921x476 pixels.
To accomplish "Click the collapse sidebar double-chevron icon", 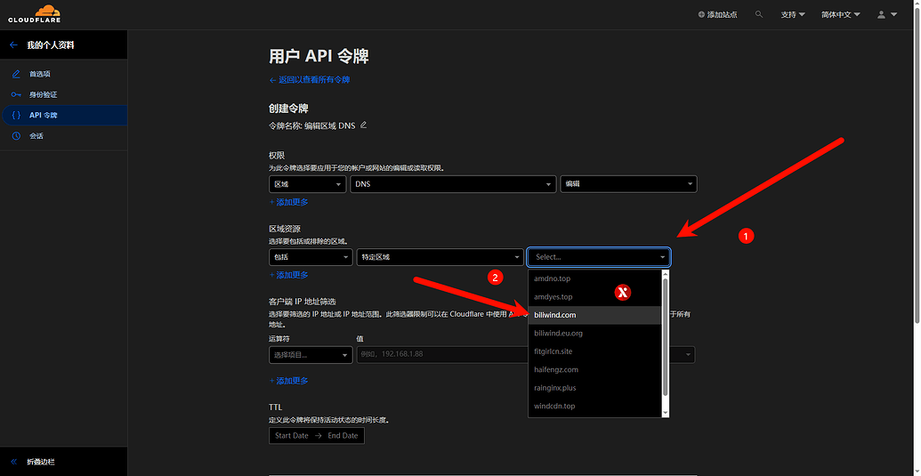I will (14, 462).
